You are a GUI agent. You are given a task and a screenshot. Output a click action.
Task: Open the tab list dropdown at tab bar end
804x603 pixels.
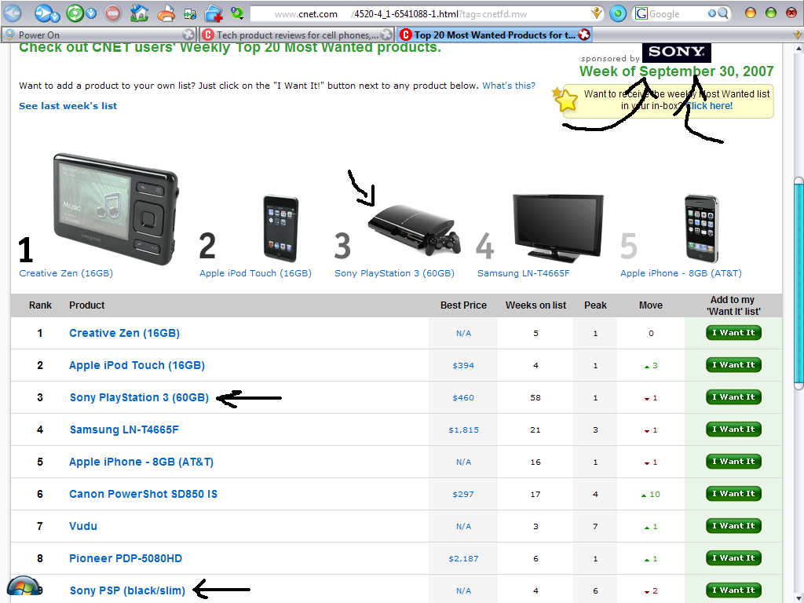tap(797, 35)
